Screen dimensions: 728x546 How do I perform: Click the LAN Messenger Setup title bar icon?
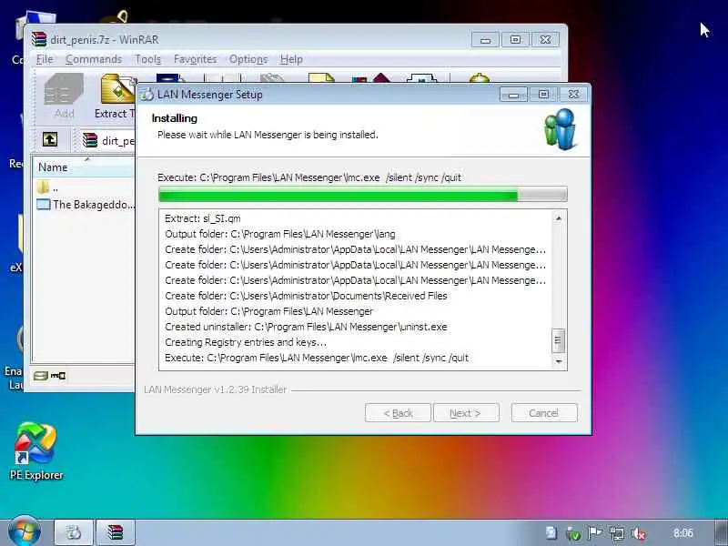tap(147, 95)
